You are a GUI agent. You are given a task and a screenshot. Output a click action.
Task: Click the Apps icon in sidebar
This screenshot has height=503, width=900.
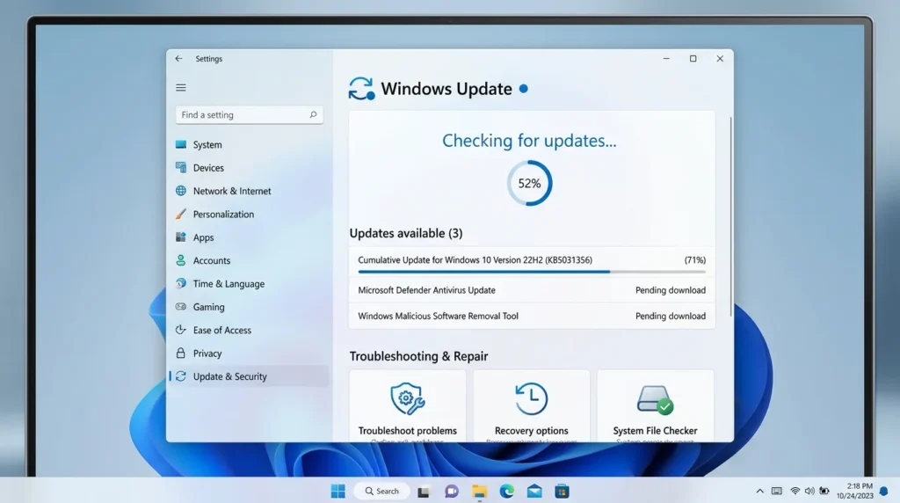click(181, 237)
